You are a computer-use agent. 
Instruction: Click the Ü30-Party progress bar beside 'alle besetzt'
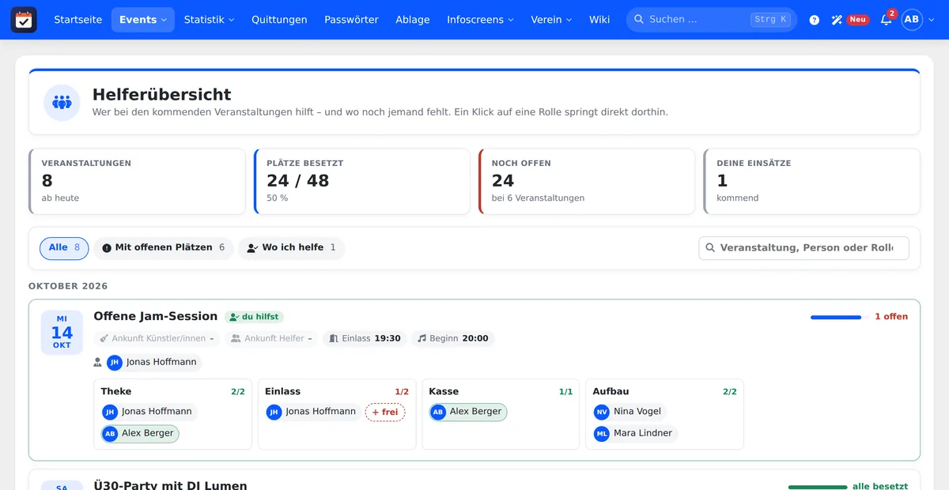(818, 487)
